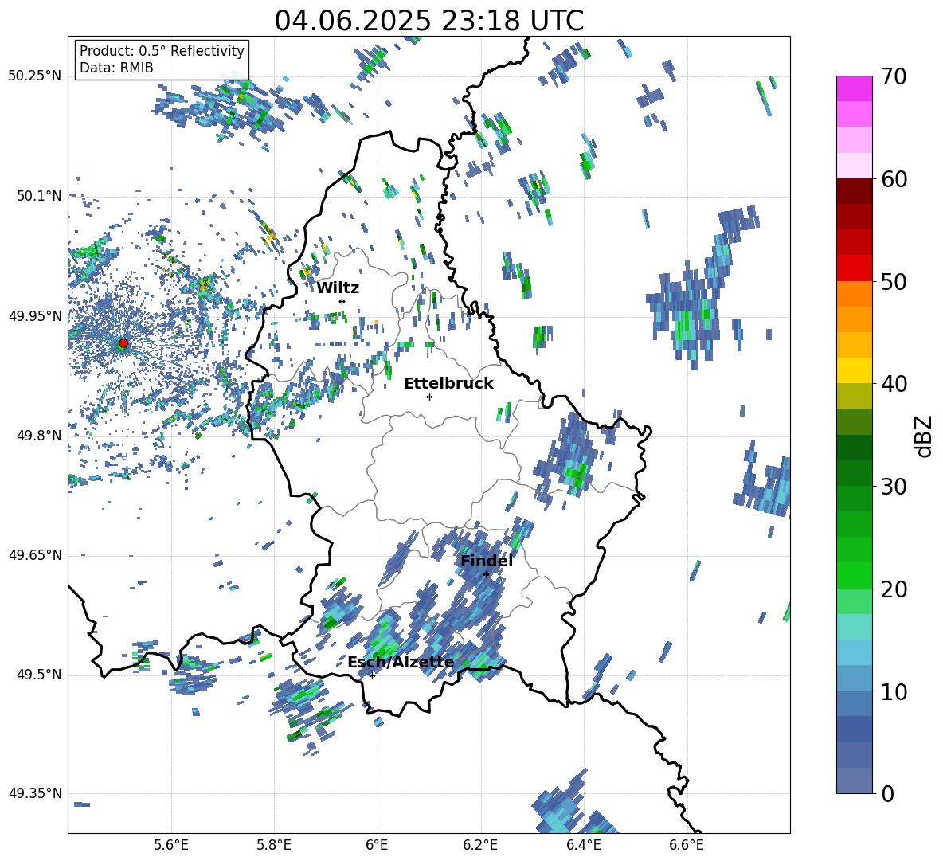Click the cross marker below Ettelbruck
943x861 pixels.
pyautogui.click(x=429, y=397)
